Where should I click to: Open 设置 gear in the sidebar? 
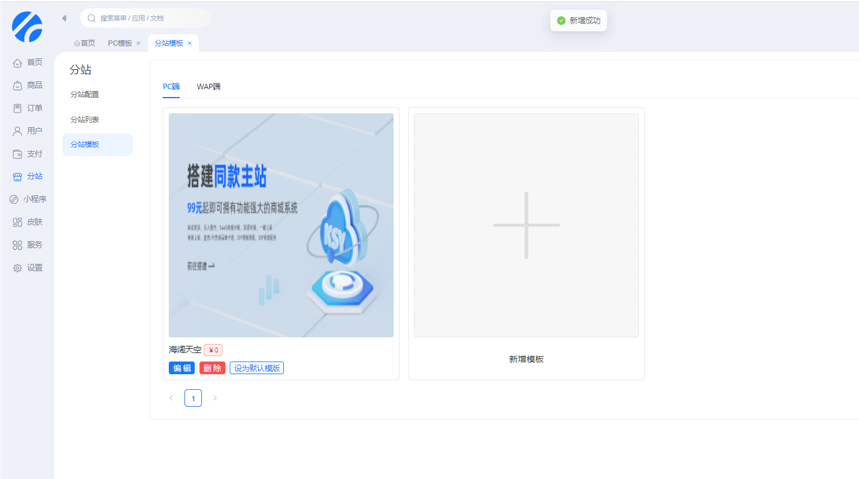[28, 268]
